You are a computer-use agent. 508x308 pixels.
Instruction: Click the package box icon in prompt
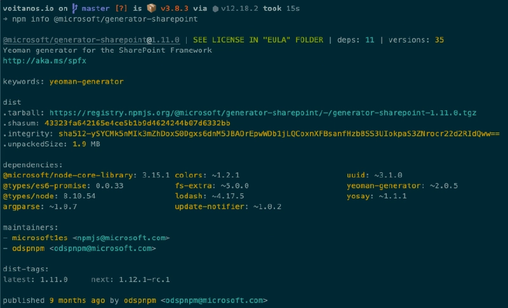tap(151, 8)
